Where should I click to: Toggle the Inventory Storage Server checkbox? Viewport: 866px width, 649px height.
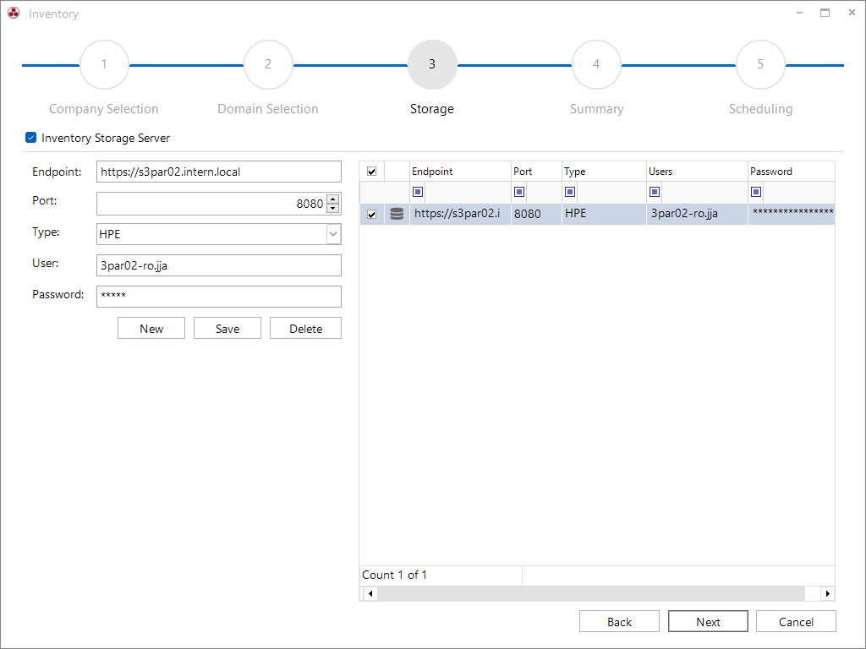[x=31, y=138]
